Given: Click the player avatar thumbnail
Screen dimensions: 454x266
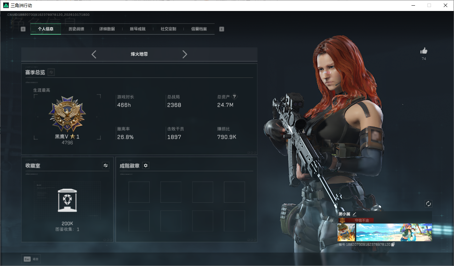Looking at the screenshot, I should click(x=346, y=232).
